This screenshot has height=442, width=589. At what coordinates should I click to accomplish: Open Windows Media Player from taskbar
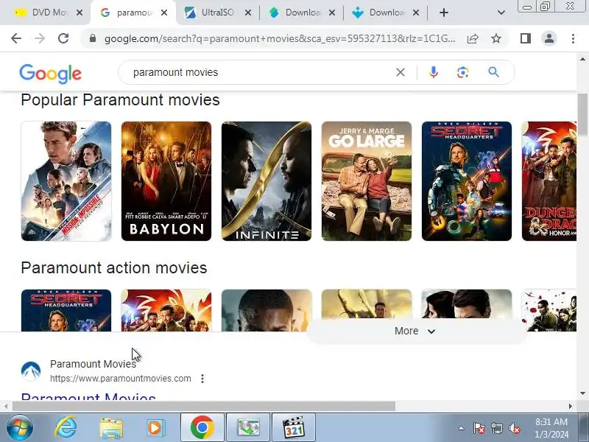155,428
